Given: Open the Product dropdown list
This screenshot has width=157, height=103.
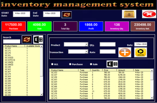Looking at the screenshot, I should pos(86,45).
